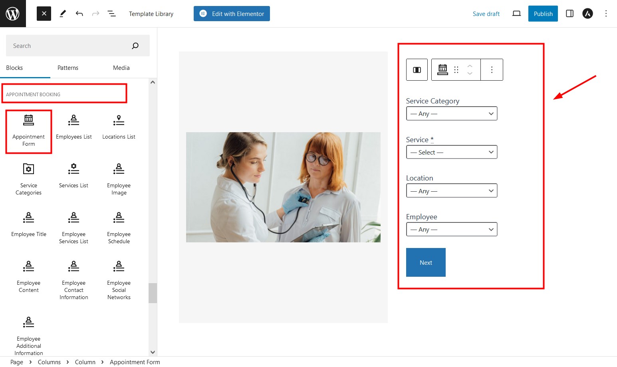Move the block up with arrow
Image resolution: width=617 pixels, height=367 pixels.
470,66
